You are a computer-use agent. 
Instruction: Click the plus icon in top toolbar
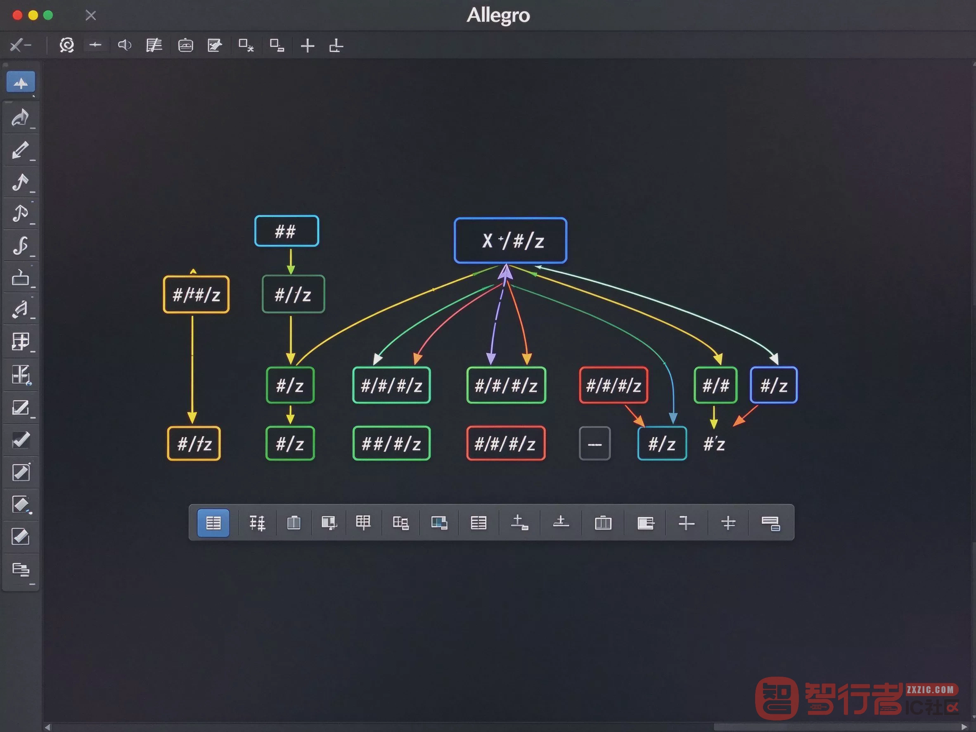307,45
